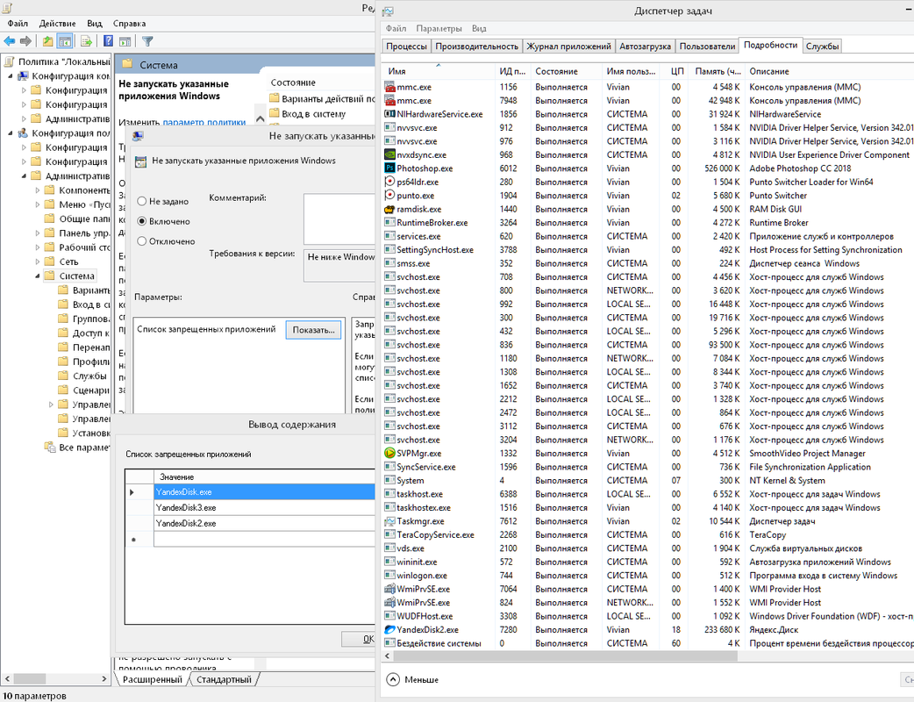
Task: Click inside the 'Комментарий' text box
Action: coord(339,218)
